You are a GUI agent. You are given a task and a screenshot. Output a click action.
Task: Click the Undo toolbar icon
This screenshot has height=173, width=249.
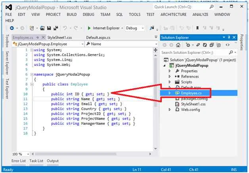click(65, 28)
